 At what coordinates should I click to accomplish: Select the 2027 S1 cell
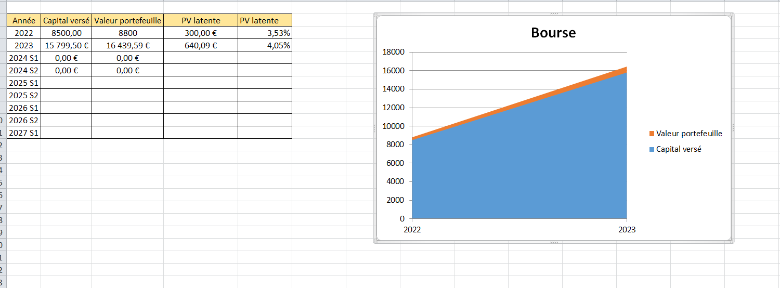24,133
